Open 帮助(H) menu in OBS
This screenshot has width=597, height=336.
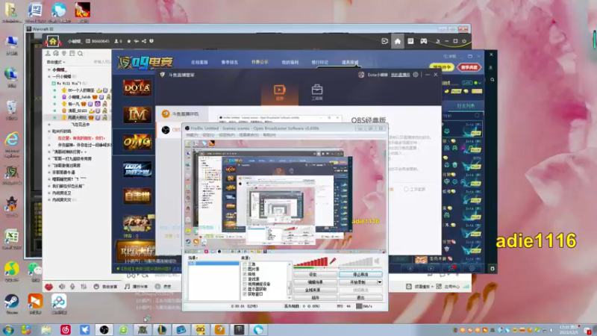click(x=269, y=135)
